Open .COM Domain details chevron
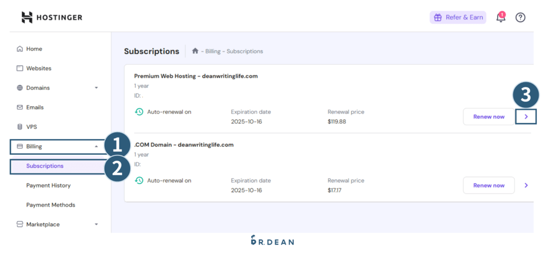The height and width of the screenshot is (255, 545). click(x=526, y=185)
